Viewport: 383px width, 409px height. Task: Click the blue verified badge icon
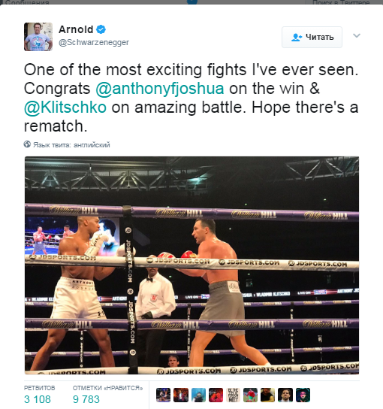click(101, 29)
